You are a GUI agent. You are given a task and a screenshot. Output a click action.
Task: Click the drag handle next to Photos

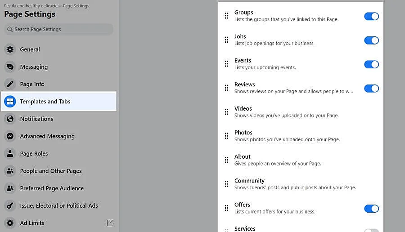pos(226,136)
